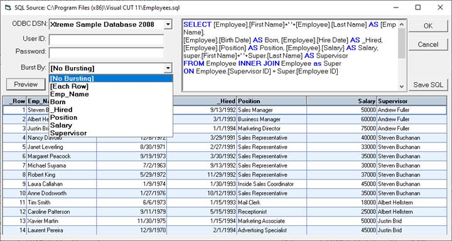Screen dimensions: 452x241
Task: Pick Emp_Name from the burst list
Action: (x=111, y=94)
